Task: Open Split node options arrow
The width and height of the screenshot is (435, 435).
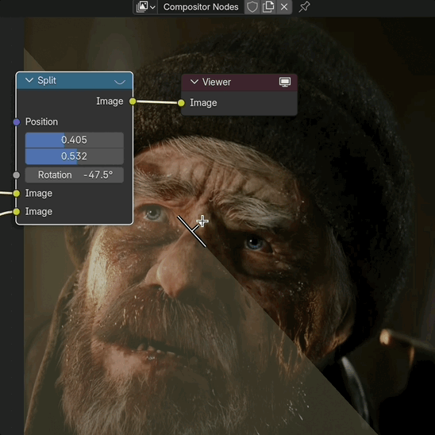Action: point(120,82)
